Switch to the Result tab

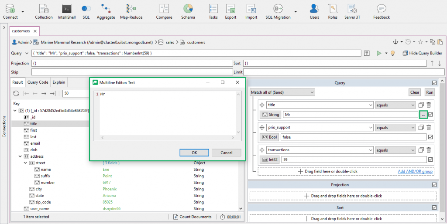[x=17, y=82]
